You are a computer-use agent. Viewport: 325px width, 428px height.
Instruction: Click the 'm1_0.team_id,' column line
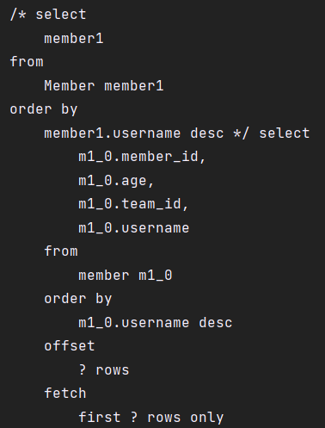(x=133, y=204)
